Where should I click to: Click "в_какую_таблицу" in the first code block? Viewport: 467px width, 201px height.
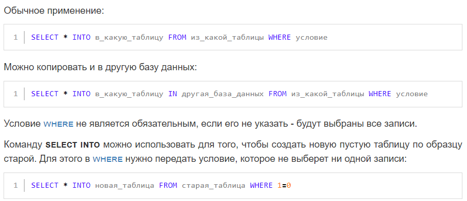pos(129,38)
